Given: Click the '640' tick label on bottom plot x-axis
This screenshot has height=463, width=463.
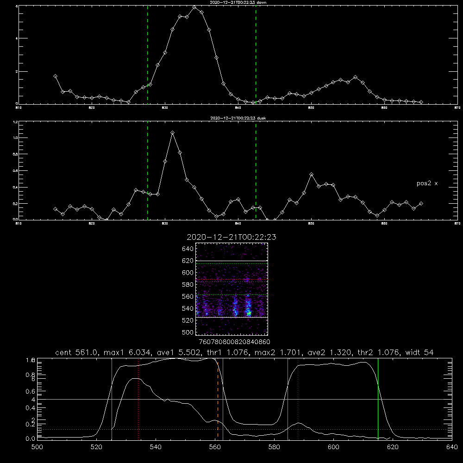Looking at the screenshot, I should pos(452,447).
